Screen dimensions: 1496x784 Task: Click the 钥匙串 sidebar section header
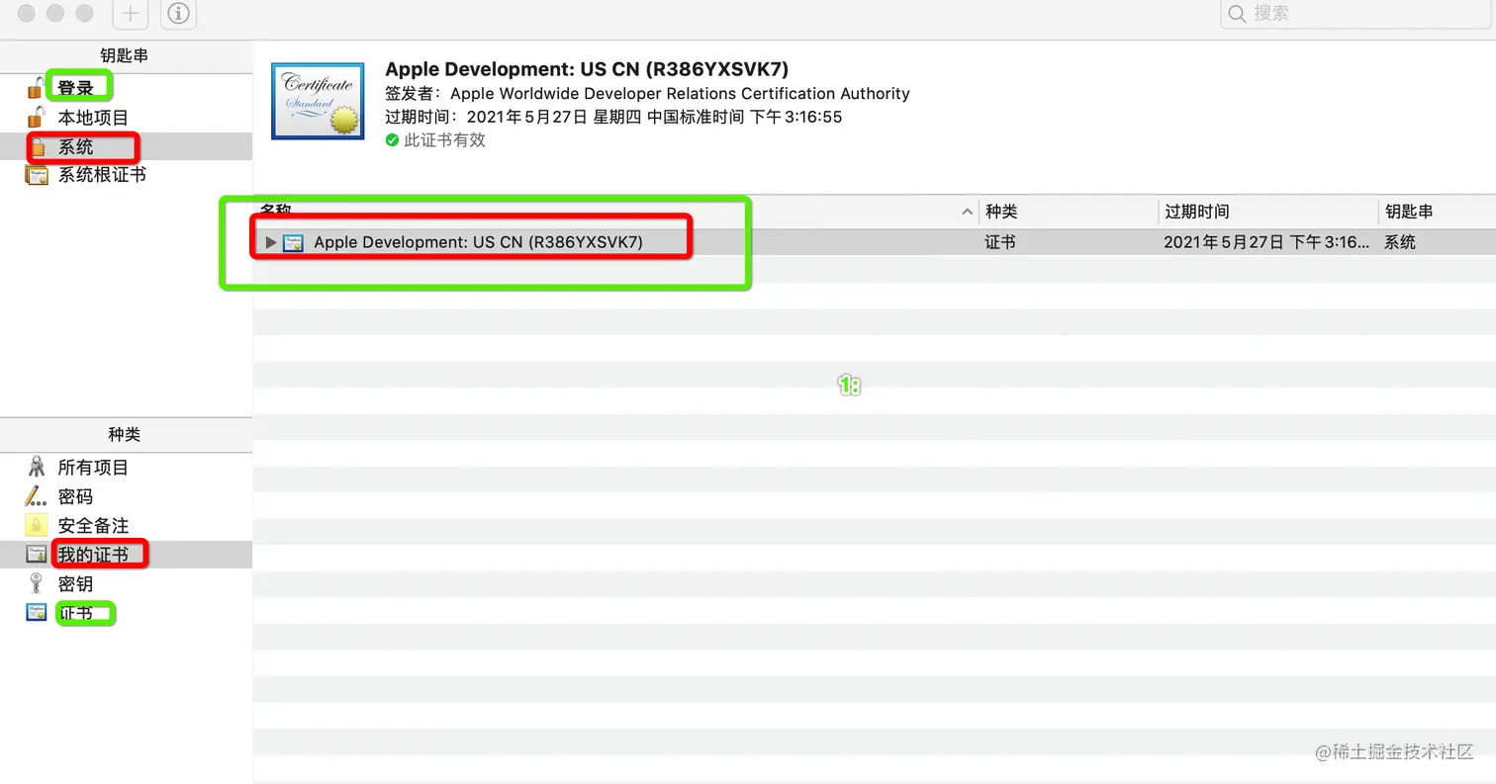(125, 56)
